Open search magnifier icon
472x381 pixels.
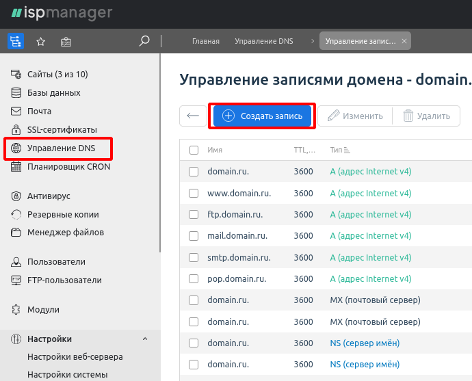(144, 41)
